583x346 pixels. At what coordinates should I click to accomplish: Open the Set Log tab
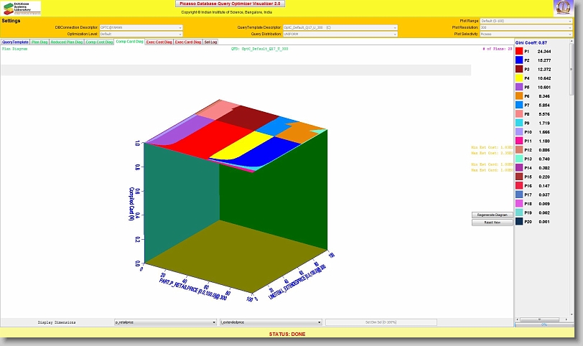(211, 42)
